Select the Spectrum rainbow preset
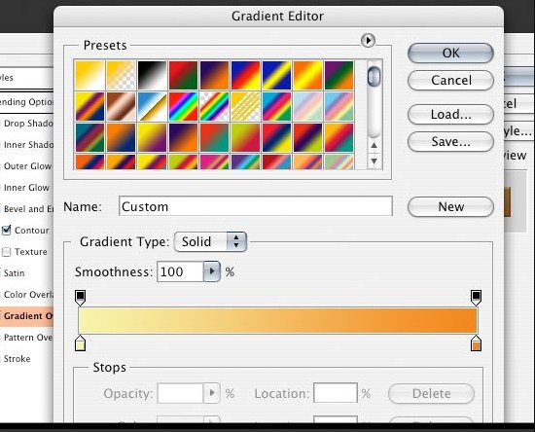 pyautogui.click(x=183, y=106)
